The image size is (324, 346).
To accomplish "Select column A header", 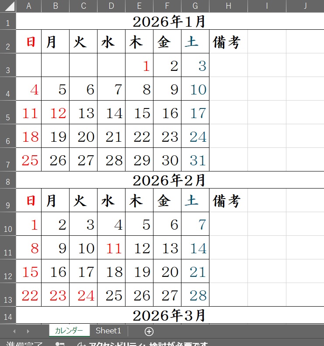I will coord(29,6).
